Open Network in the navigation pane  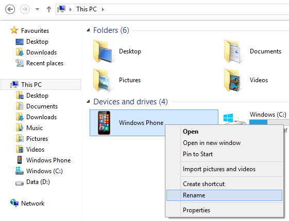pos(33,204)
